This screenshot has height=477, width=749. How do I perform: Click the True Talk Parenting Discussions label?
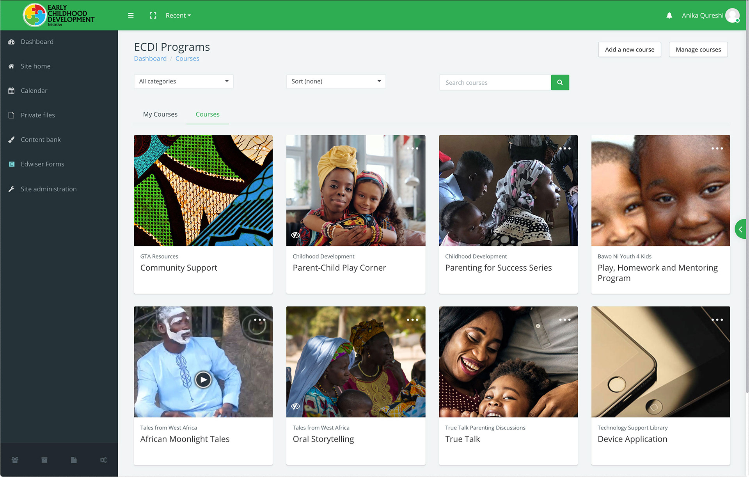(485, 428)
